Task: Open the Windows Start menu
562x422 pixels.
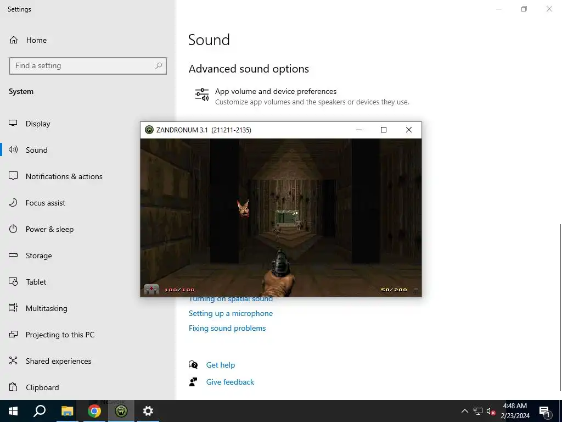Action: click(x=13, y=411)
